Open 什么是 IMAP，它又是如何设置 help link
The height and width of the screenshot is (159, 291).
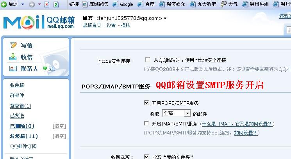(237, 124)
